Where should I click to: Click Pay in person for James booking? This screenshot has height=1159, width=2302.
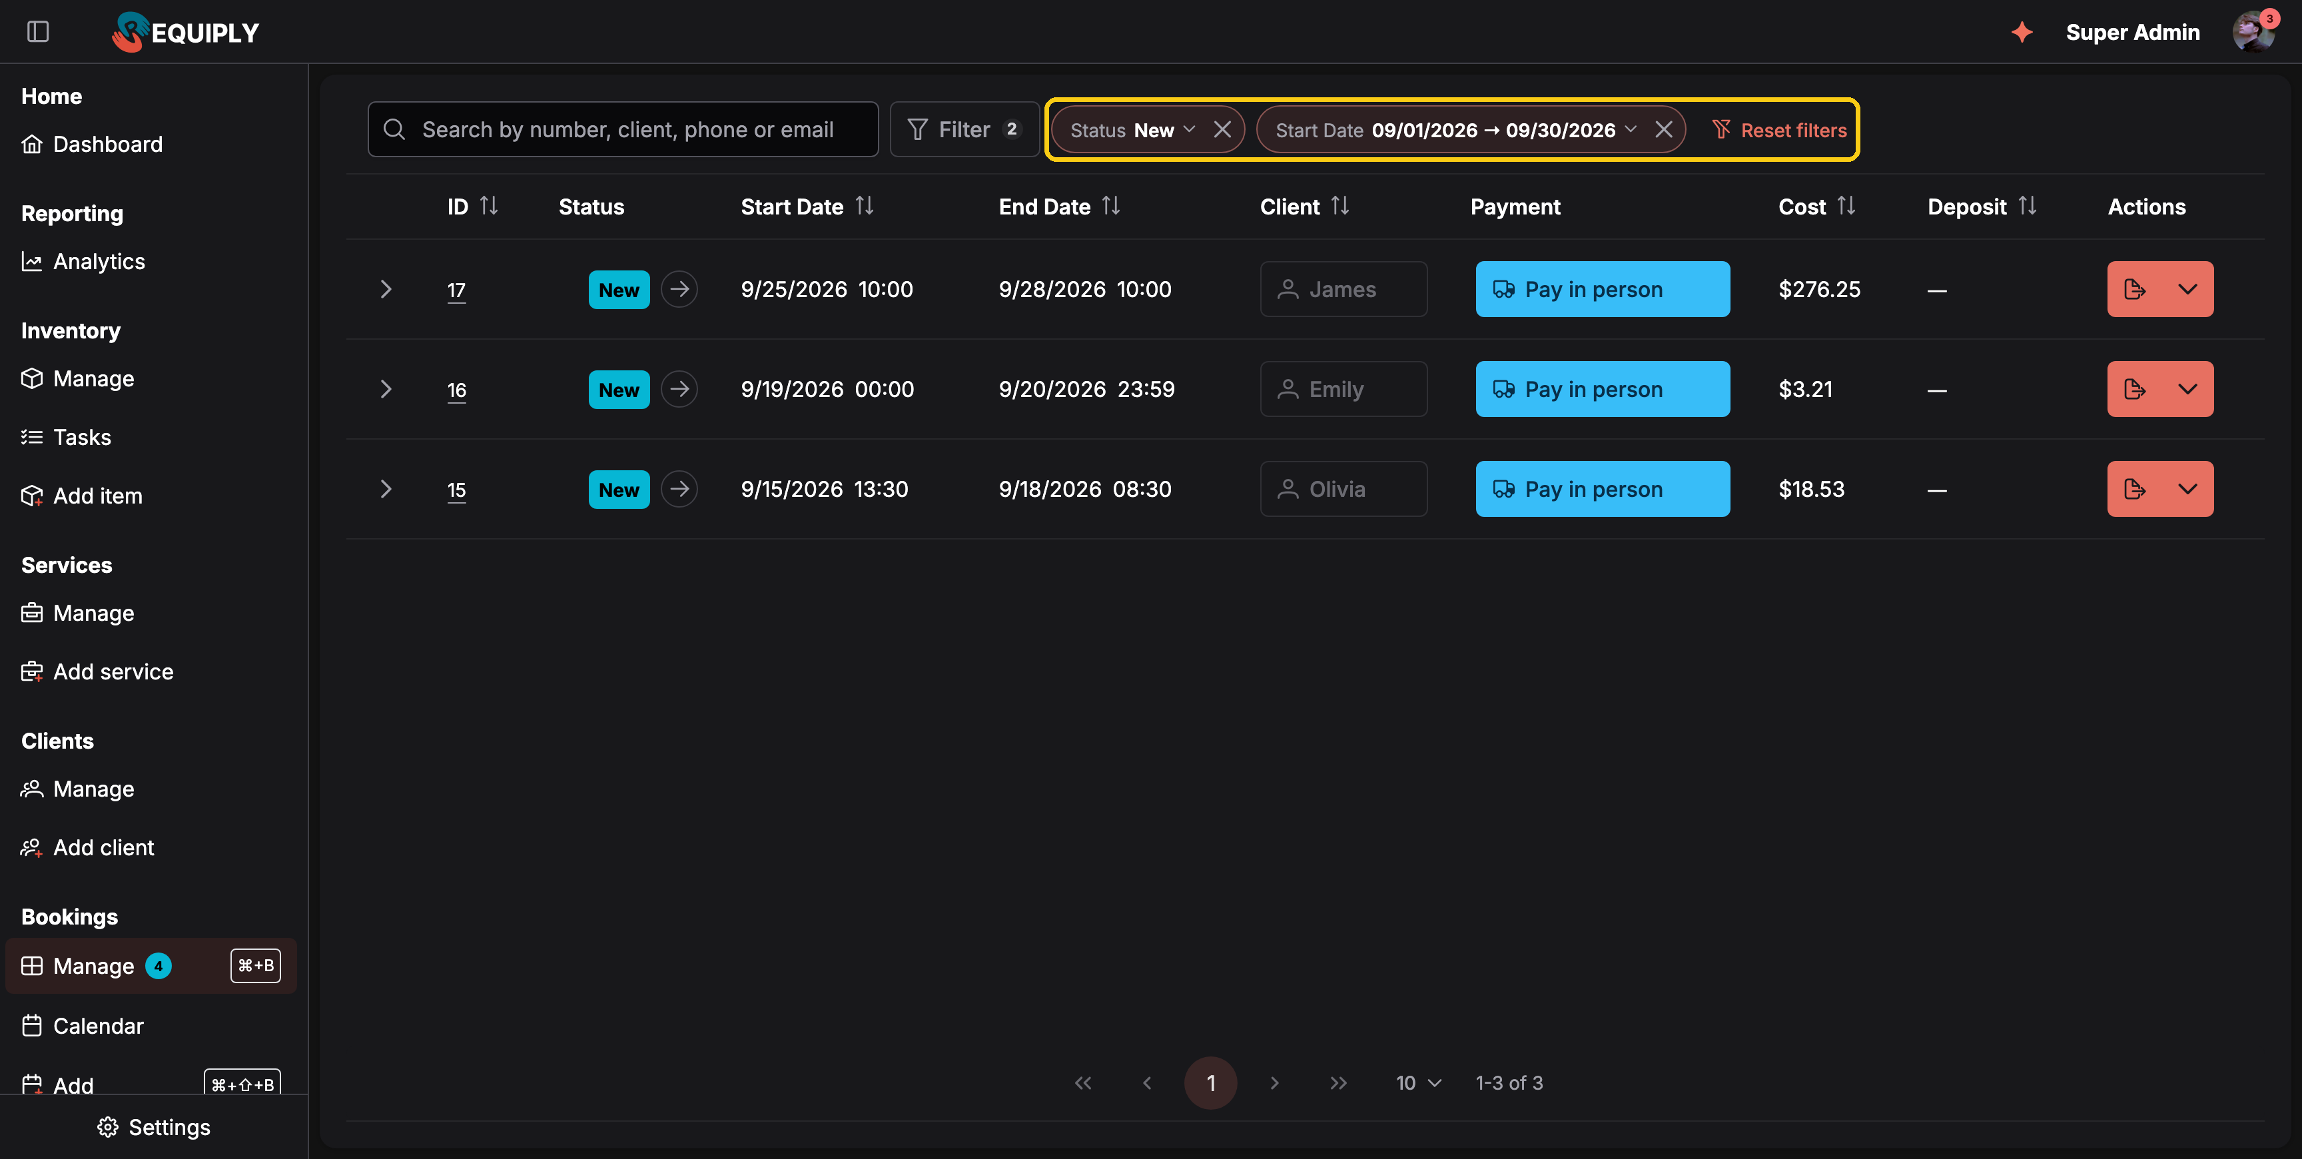pyautogui.click(x=1603, y=290)
